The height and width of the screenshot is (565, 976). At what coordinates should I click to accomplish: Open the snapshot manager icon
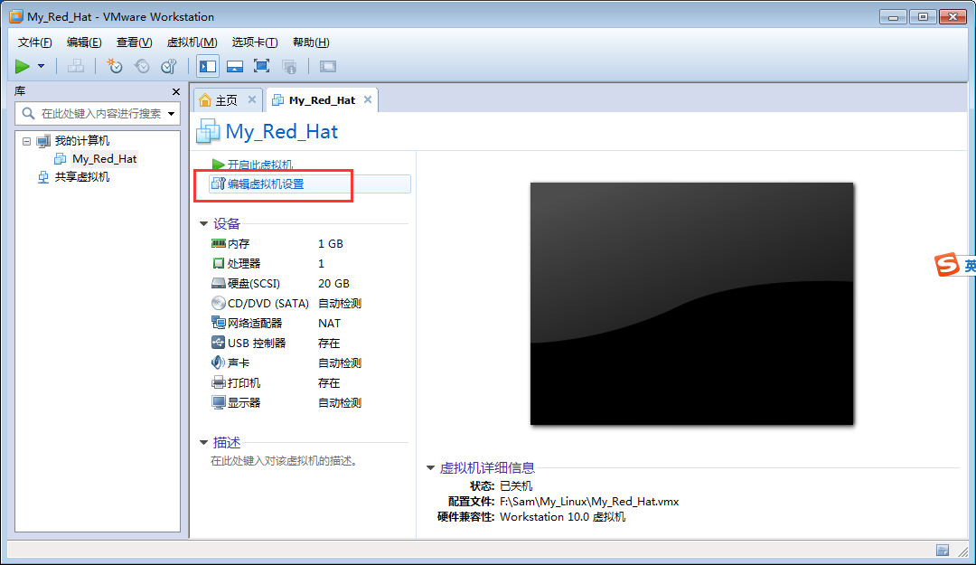[x=169, y=66]
